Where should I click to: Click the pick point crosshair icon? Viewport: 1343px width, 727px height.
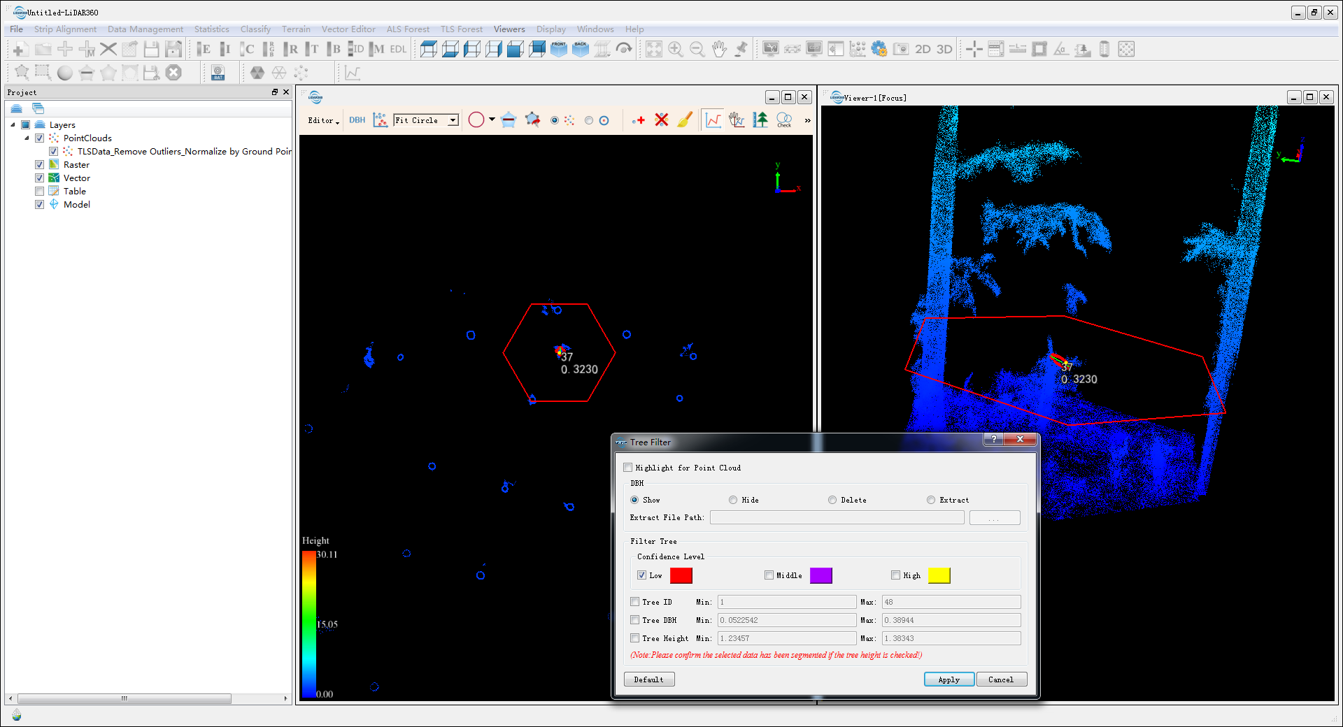click(974, 49)
